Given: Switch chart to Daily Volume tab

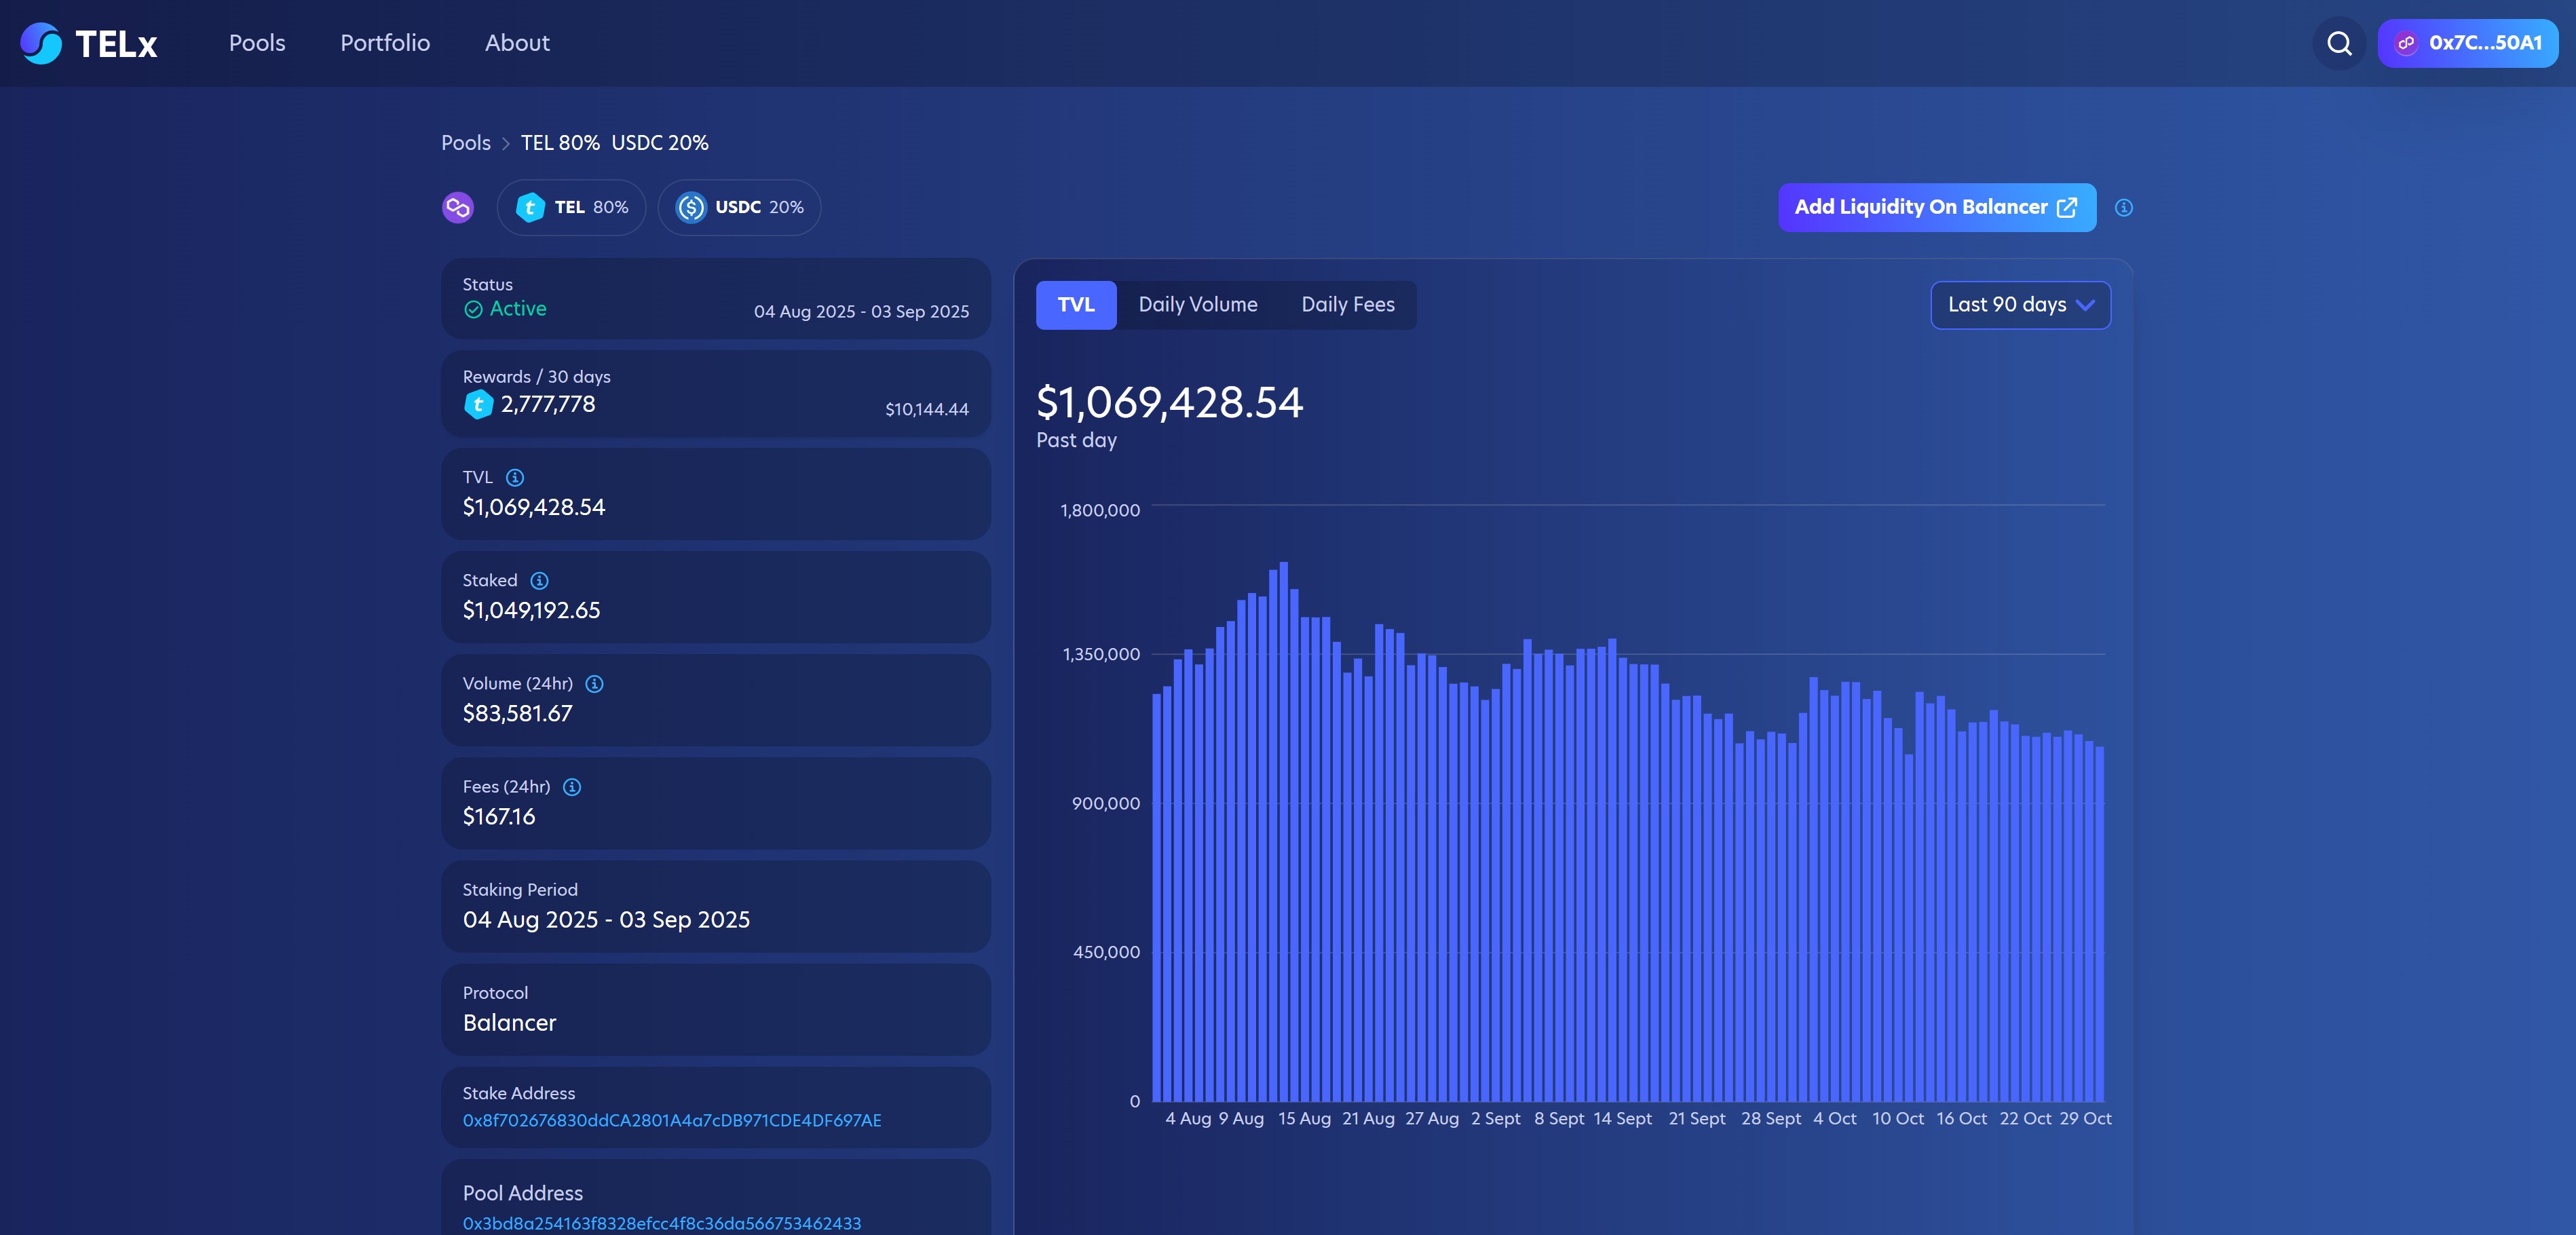Looking at the screenshot, I should click(x=1198, y=305).
